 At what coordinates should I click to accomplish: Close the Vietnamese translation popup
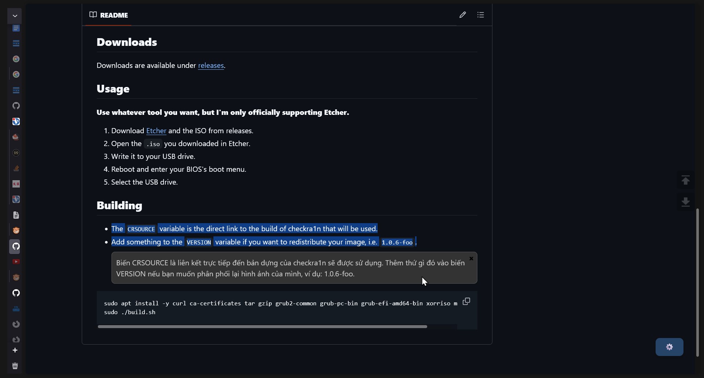(471, 259)
